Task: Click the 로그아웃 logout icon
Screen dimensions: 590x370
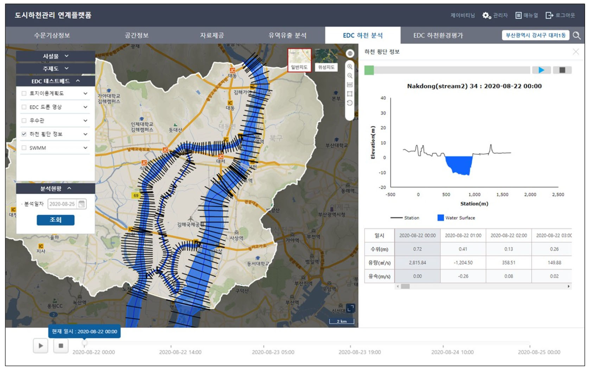Action: (x=549, y=15)
